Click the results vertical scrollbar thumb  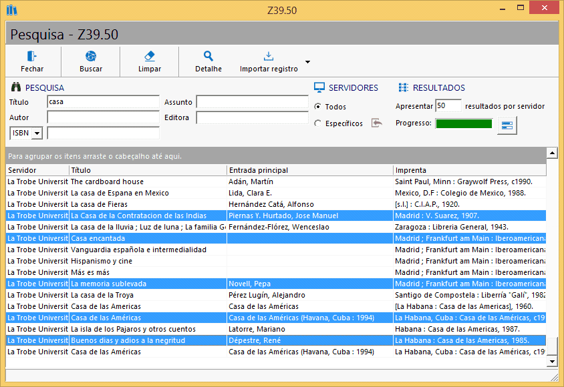(x=552, y=346)
